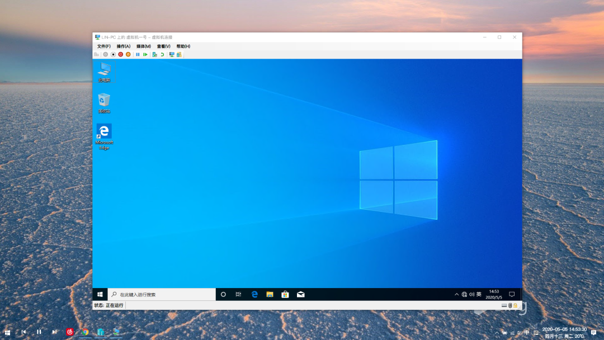The image size is (604, 340).
Task: Click the Ctrl+Alt+Del toolbar icon
Action: [x=97, y=55]
